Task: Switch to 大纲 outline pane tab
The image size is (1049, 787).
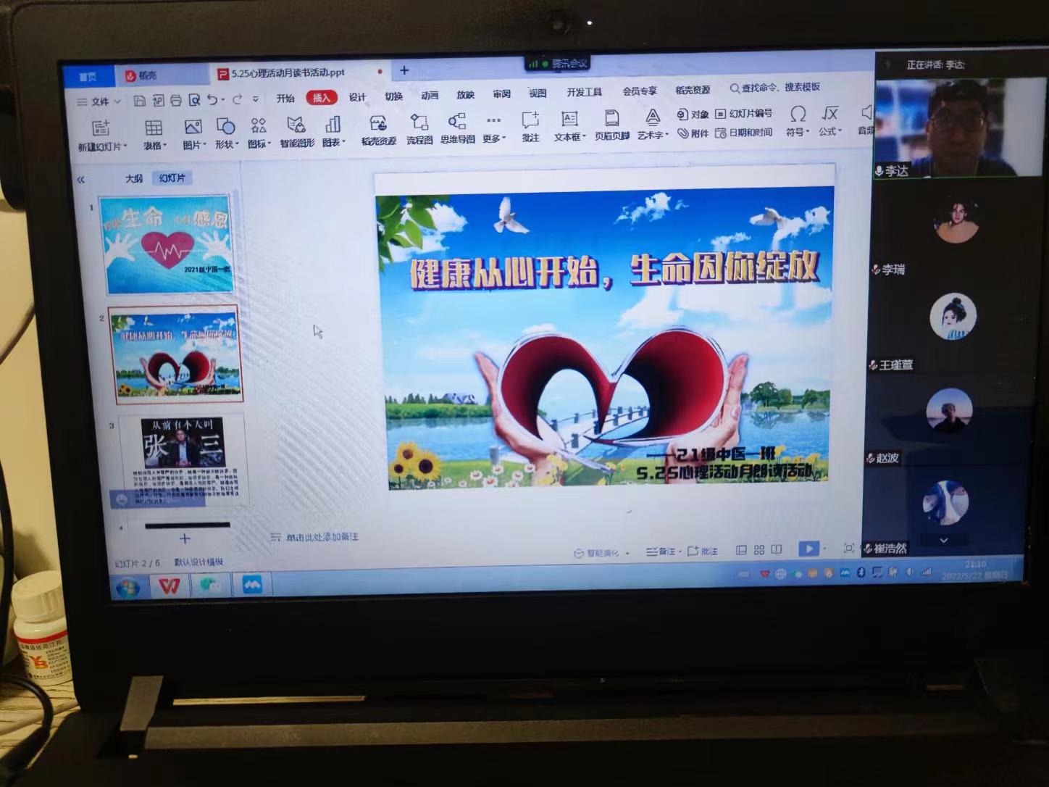Action: [x=134, y=178]
